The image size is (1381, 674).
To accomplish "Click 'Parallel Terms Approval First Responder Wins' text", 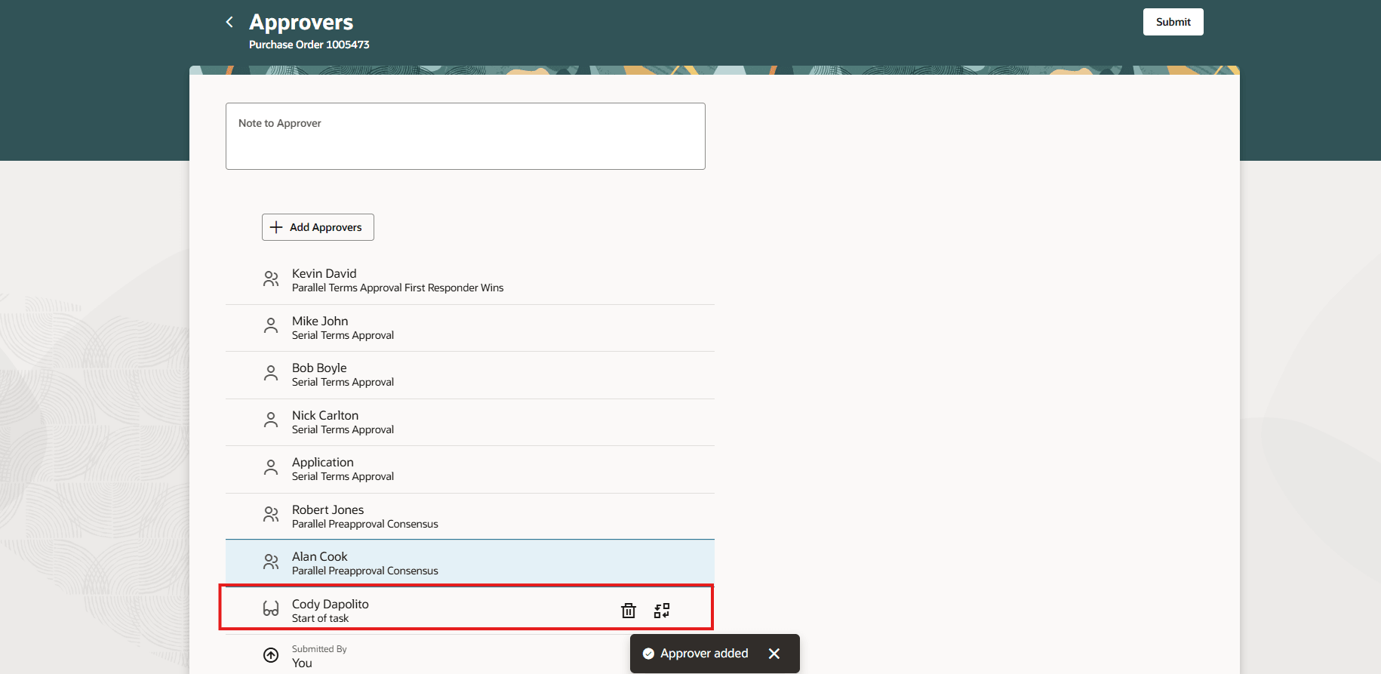I will (x=398, y=288).
